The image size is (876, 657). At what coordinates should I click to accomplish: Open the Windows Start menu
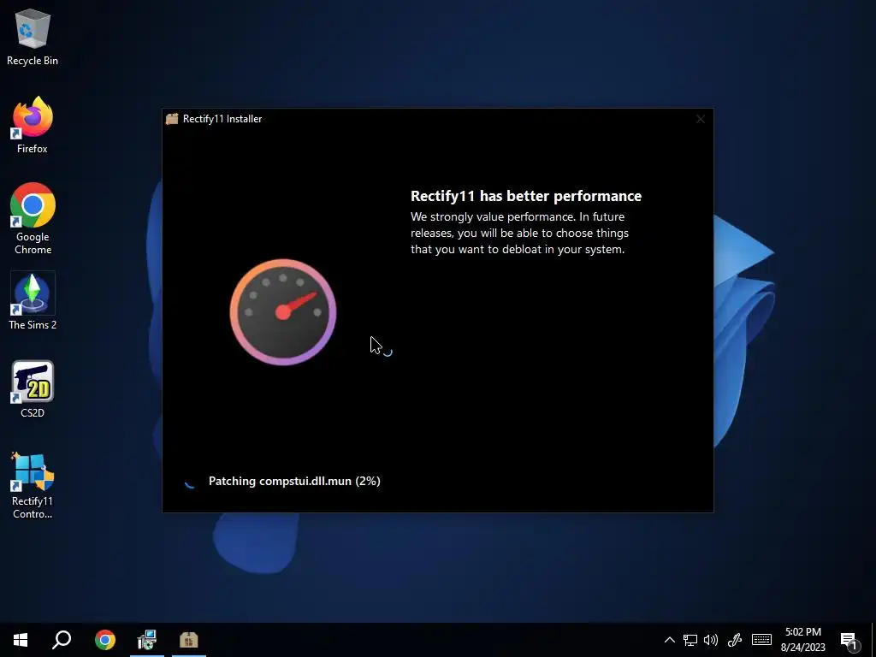click(21, 640)
